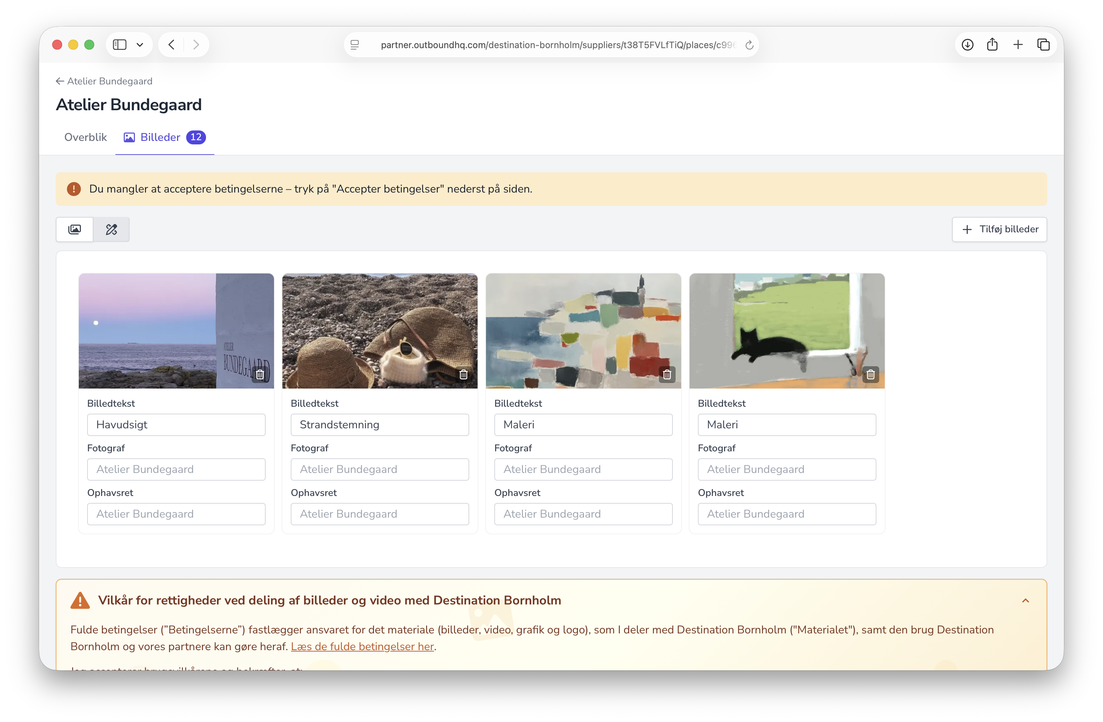The image size is (1103, 722).
Task: Select the Billeder tab
Action: click(165, 137)
